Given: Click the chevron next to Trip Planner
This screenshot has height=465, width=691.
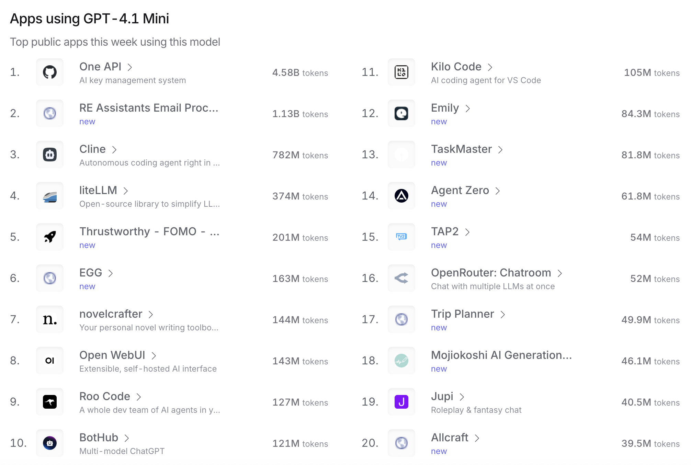Looking at the screenshot, I should pyautogui.click(x=503, y=315).
